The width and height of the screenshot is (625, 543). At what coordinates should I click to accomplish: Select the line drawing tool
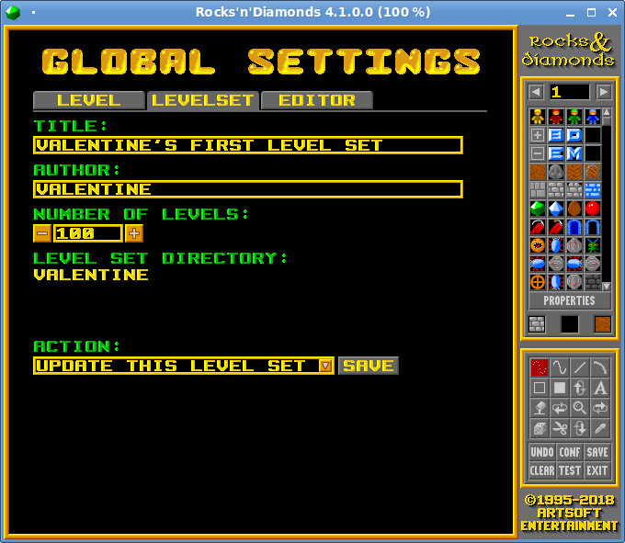[580, 368]
